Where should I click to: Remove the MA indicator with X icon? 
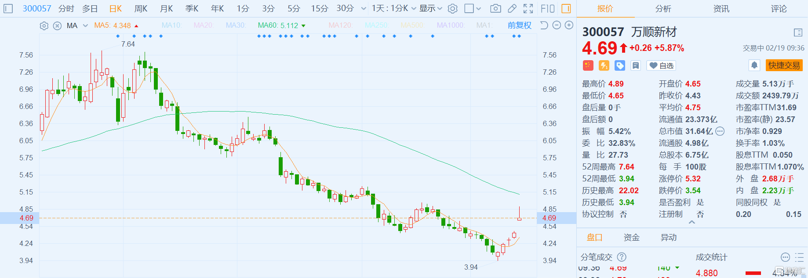click(57, 26)
